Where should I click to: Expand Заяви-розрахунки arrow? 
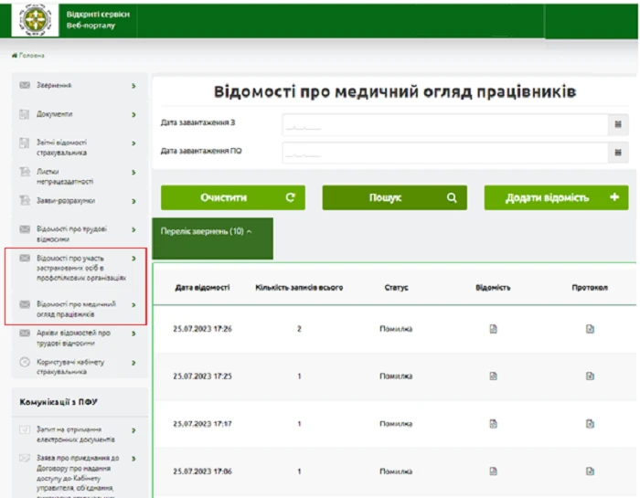tap(133, 201)
